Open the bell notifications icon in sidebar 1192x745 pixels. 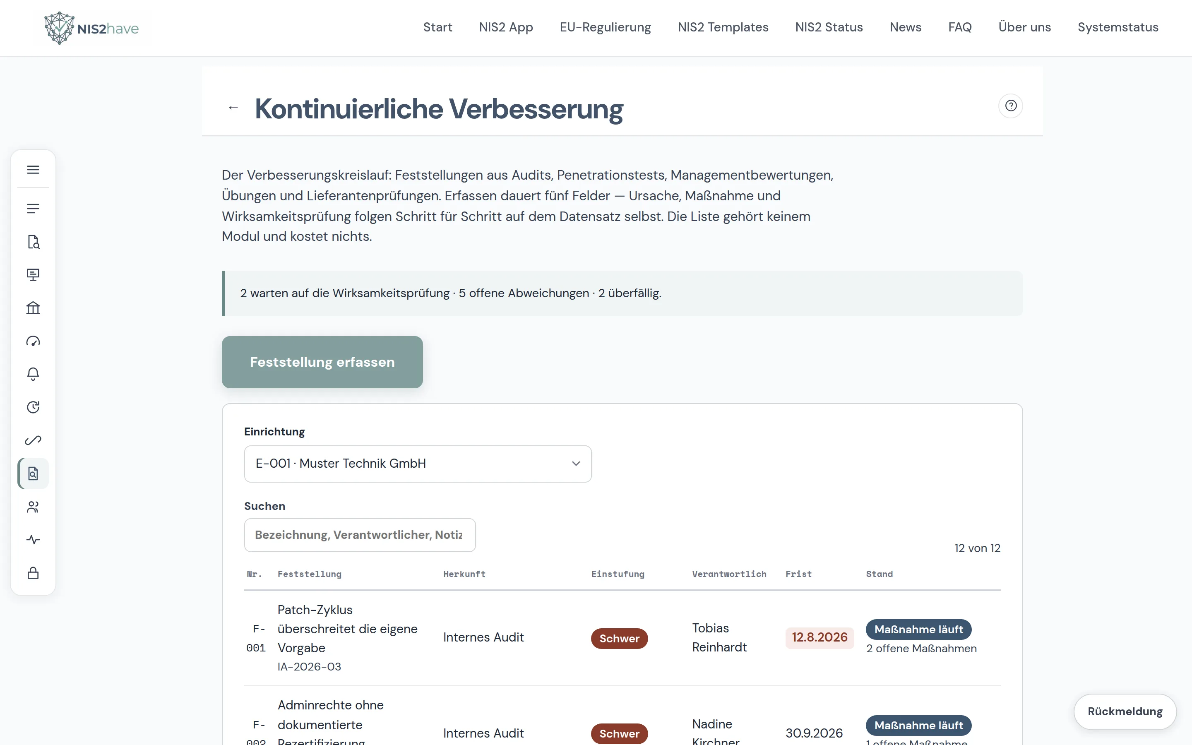tap(33, 374)
